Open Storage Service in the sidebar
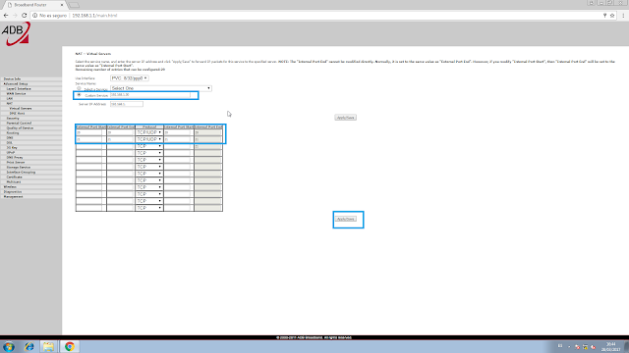The width and height of the screenshot is (629, 353). pos(19,168)
